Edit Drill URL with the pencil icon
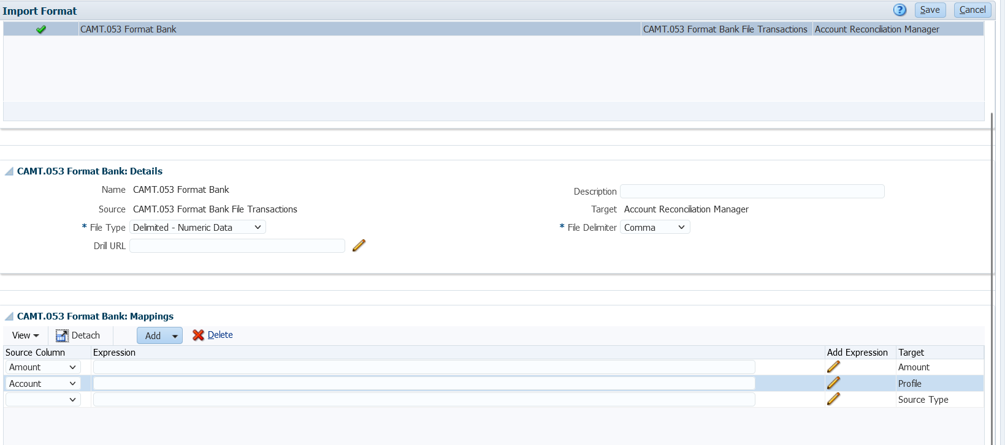1005x445 pixels. pyautogui.click(x=359, y=245)
